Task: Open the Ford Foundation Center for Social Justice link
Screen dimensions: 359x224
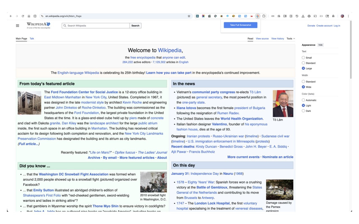Action: pos(84,92)
